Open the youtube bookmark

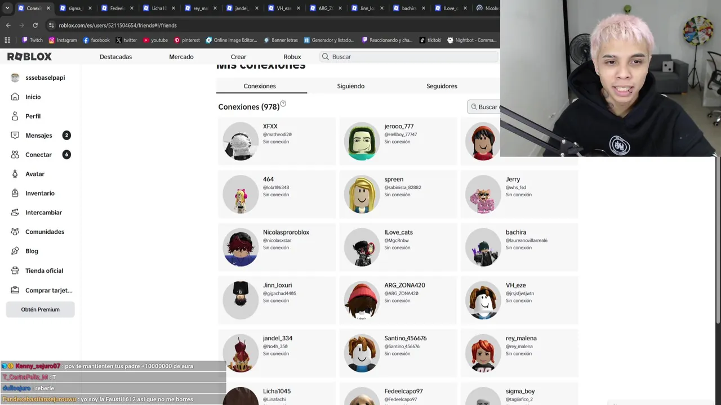(155, 40)
